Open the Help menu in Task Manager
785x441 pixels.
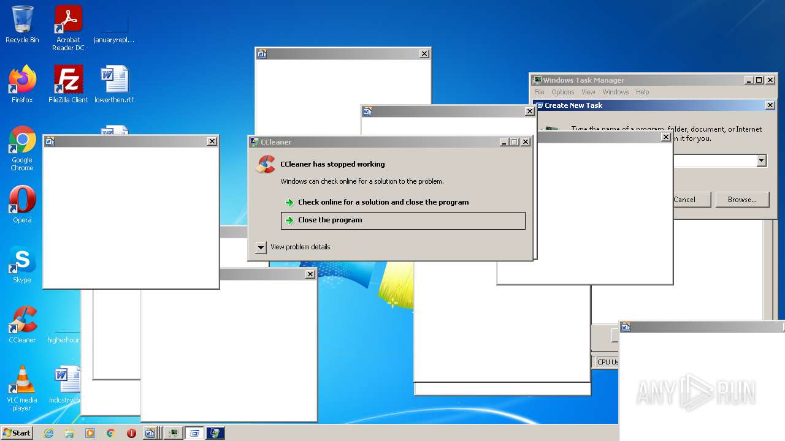642,92
